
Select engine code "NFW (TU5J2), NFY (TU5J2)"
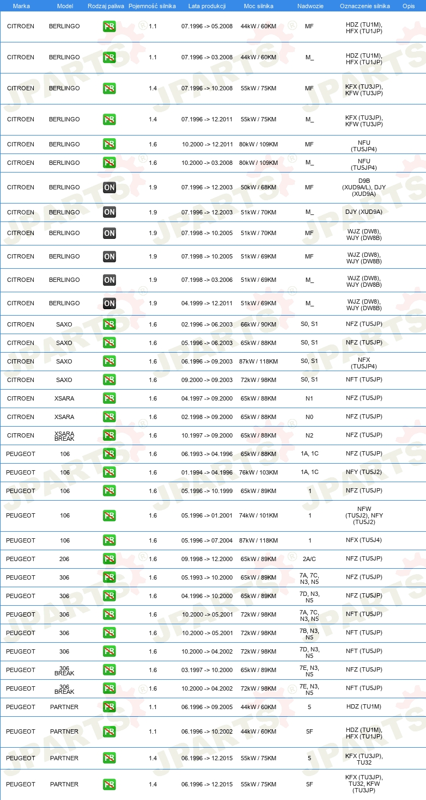[x=364, y=515]
